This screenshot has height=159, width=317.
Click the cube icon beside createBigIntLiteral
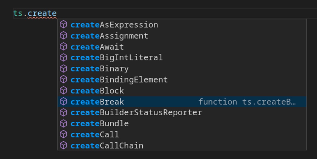coord(63,57)
